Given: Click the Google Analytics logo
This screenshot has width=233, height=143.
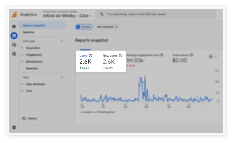Looking at the screenshot, I should pyautogui.click(x=14, y=15).
